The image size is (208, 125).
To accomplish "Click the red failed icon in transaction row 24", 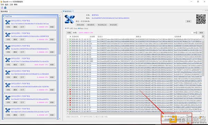I will point(70,90).
